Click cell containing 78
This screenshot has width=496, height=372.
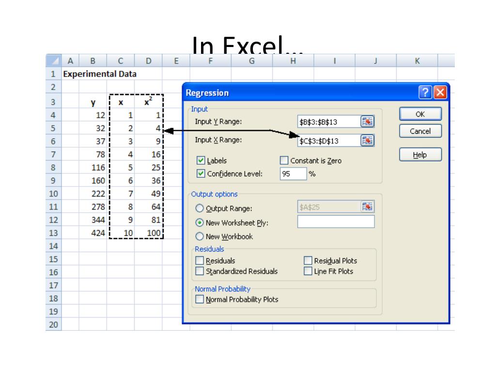coord(93,154)
